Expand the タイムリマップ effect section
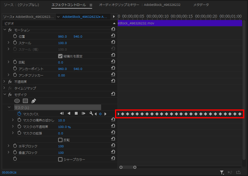This screenshot has width=248, height=176. 4,88
